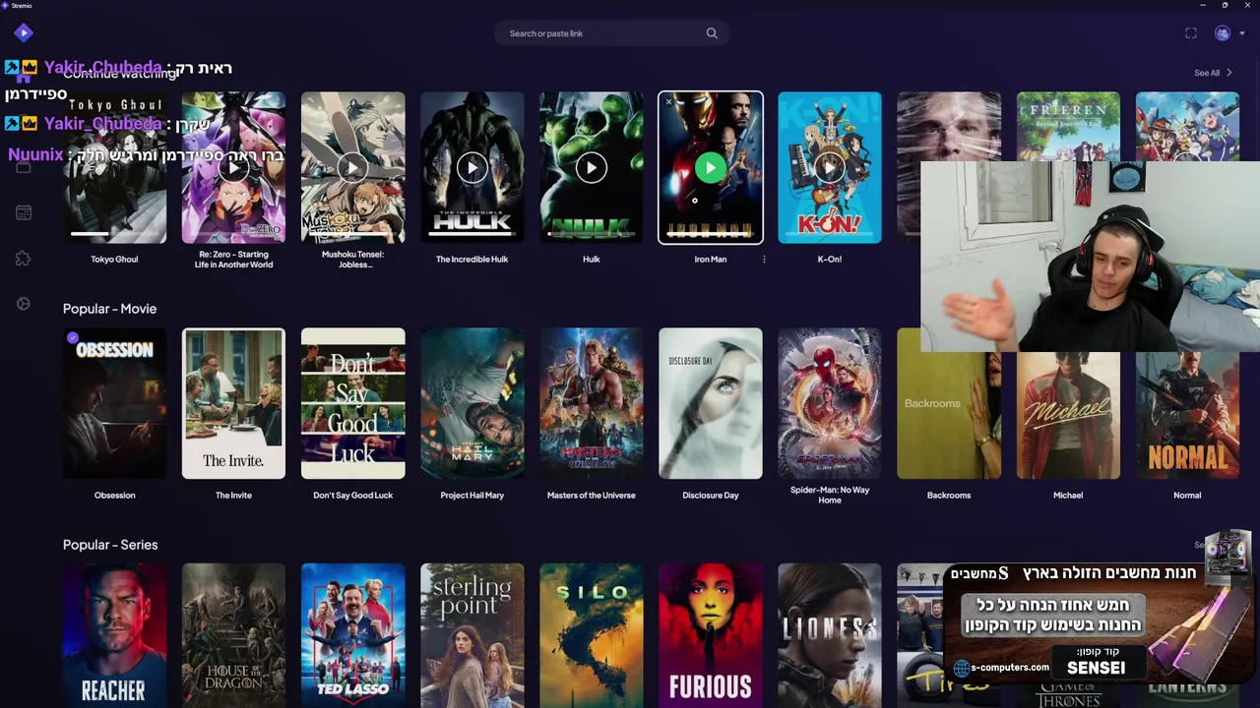Play Re:Zero from Continue watching
The height and width of the screenshot is (708, 1260).
pyautogui.click(x=233, y=168)
